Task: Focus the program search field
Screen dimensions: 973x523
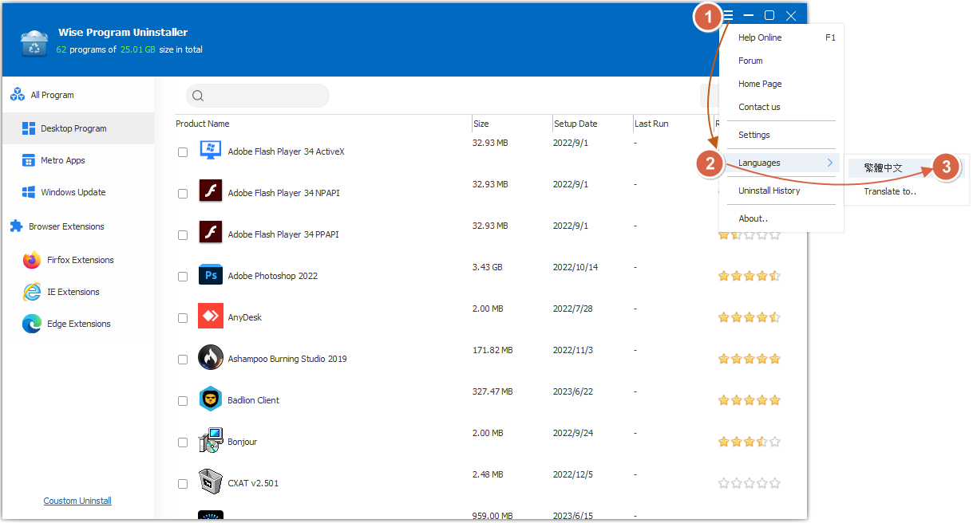Action: [258, 96]
